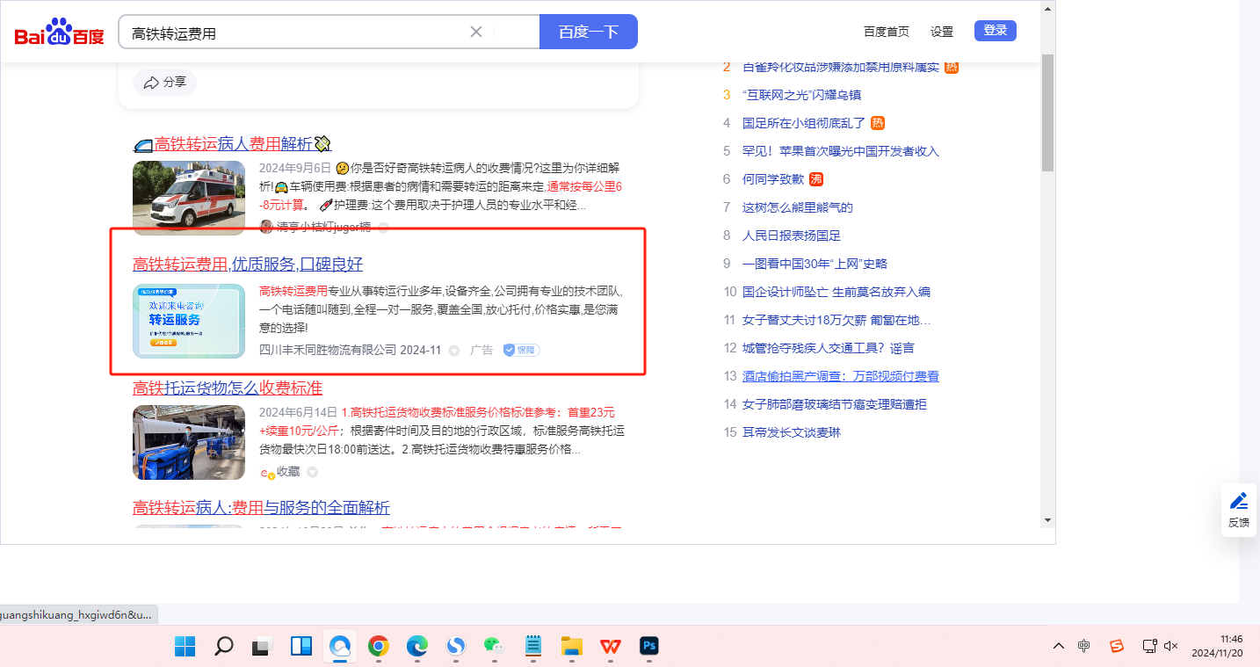Clear the search box with the X icon
This screenshot has width=1260, height=667.
pos(476,33)
